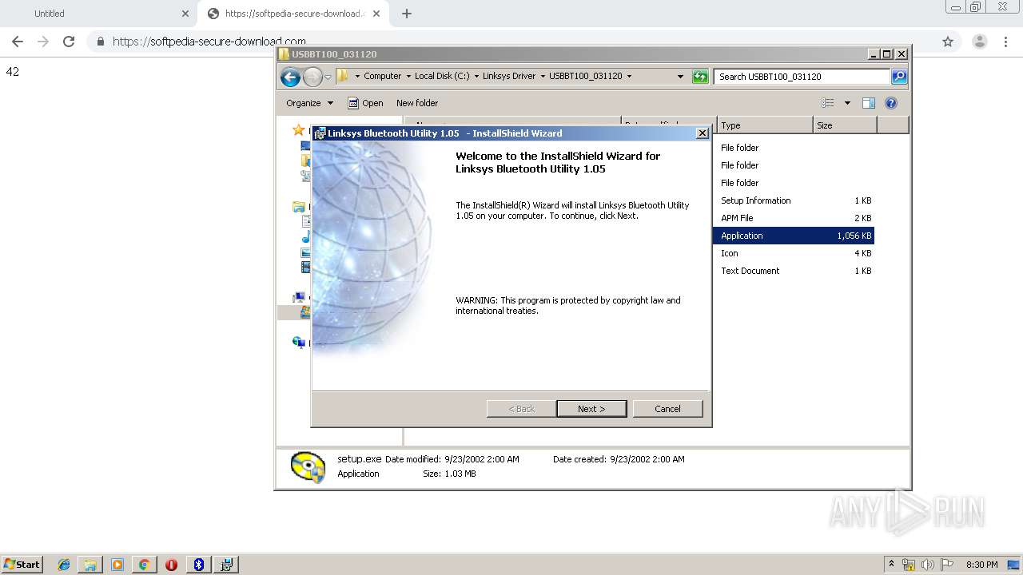The height and width of the screenshot is (575, 1023).
Task: Click the 8:30 PM clock
Action: point(981,565)
